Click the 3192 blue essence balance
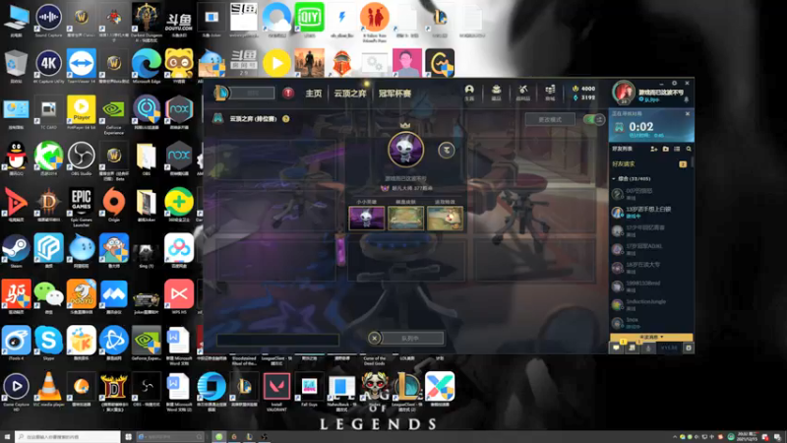The height and width of the screenshot is (443, 787). coord(583,97)
